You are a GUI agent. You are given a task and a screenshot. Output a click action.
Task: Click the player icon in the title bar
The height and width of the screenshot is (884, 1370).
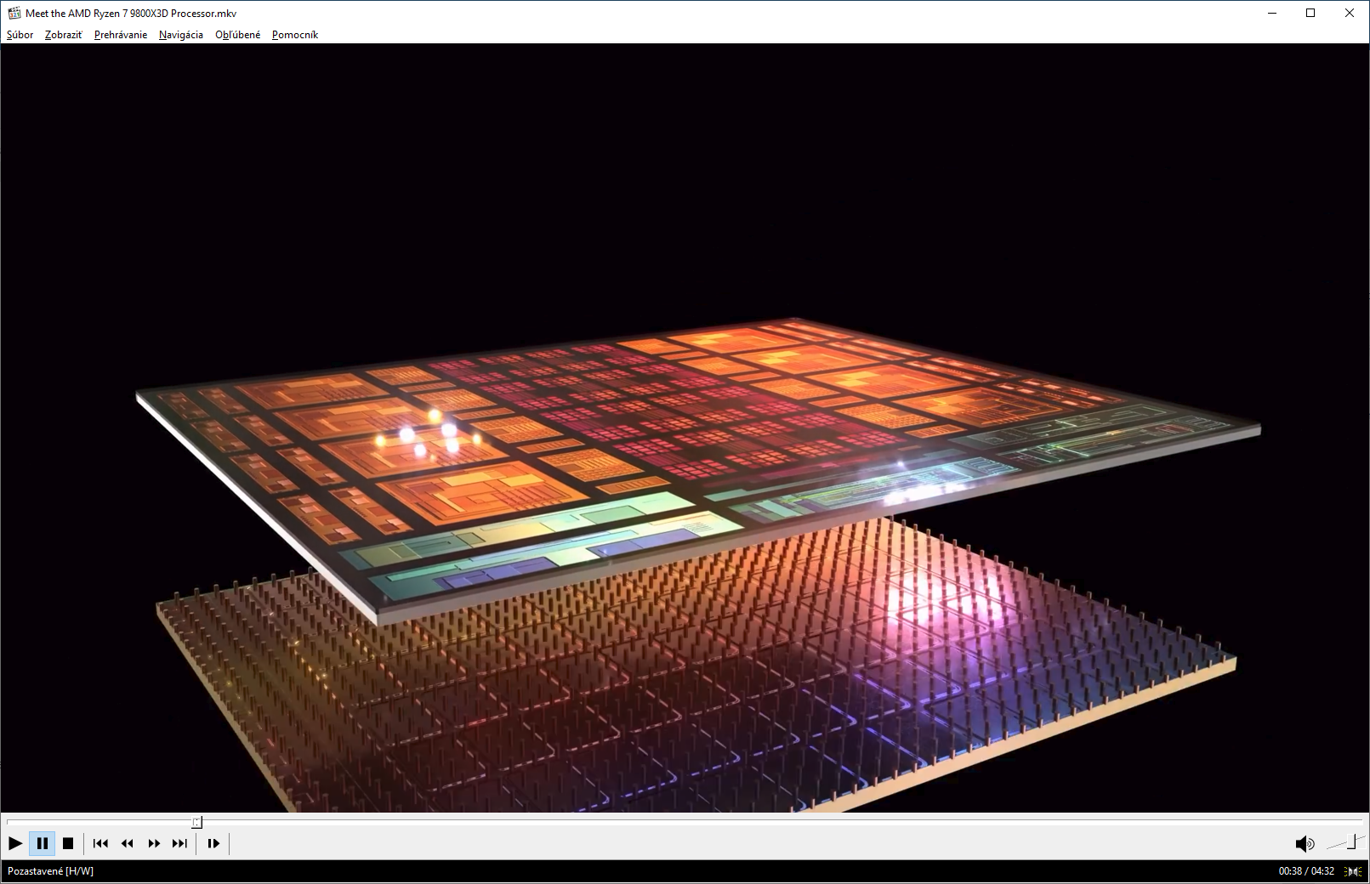point(14,13)
